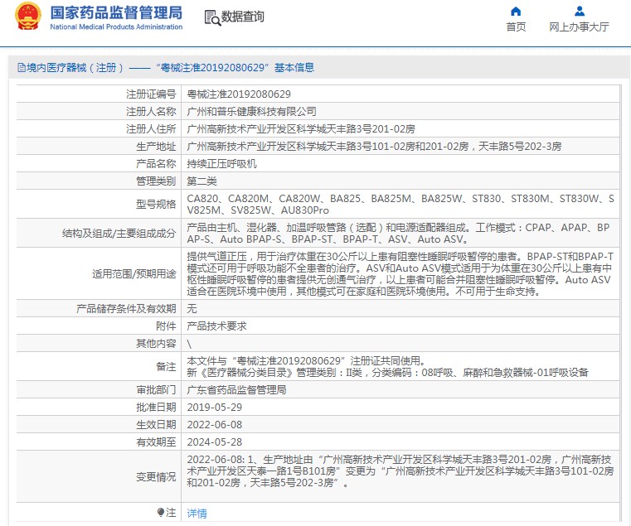Click the 国家药品监督管理局 title
The width and height of the screenshot is (631, 526).
(116, 13)
